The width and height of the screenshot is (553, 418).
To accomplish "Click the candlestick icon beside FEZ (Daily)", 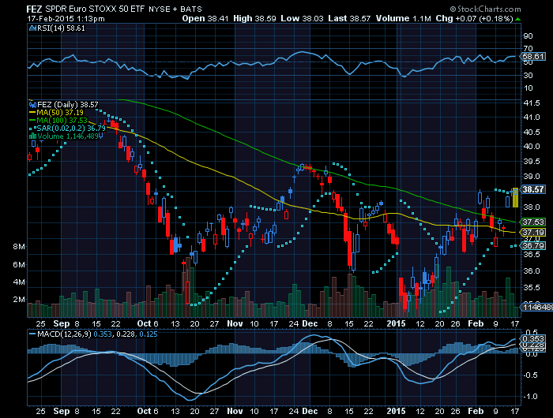I will click(33, 105).
